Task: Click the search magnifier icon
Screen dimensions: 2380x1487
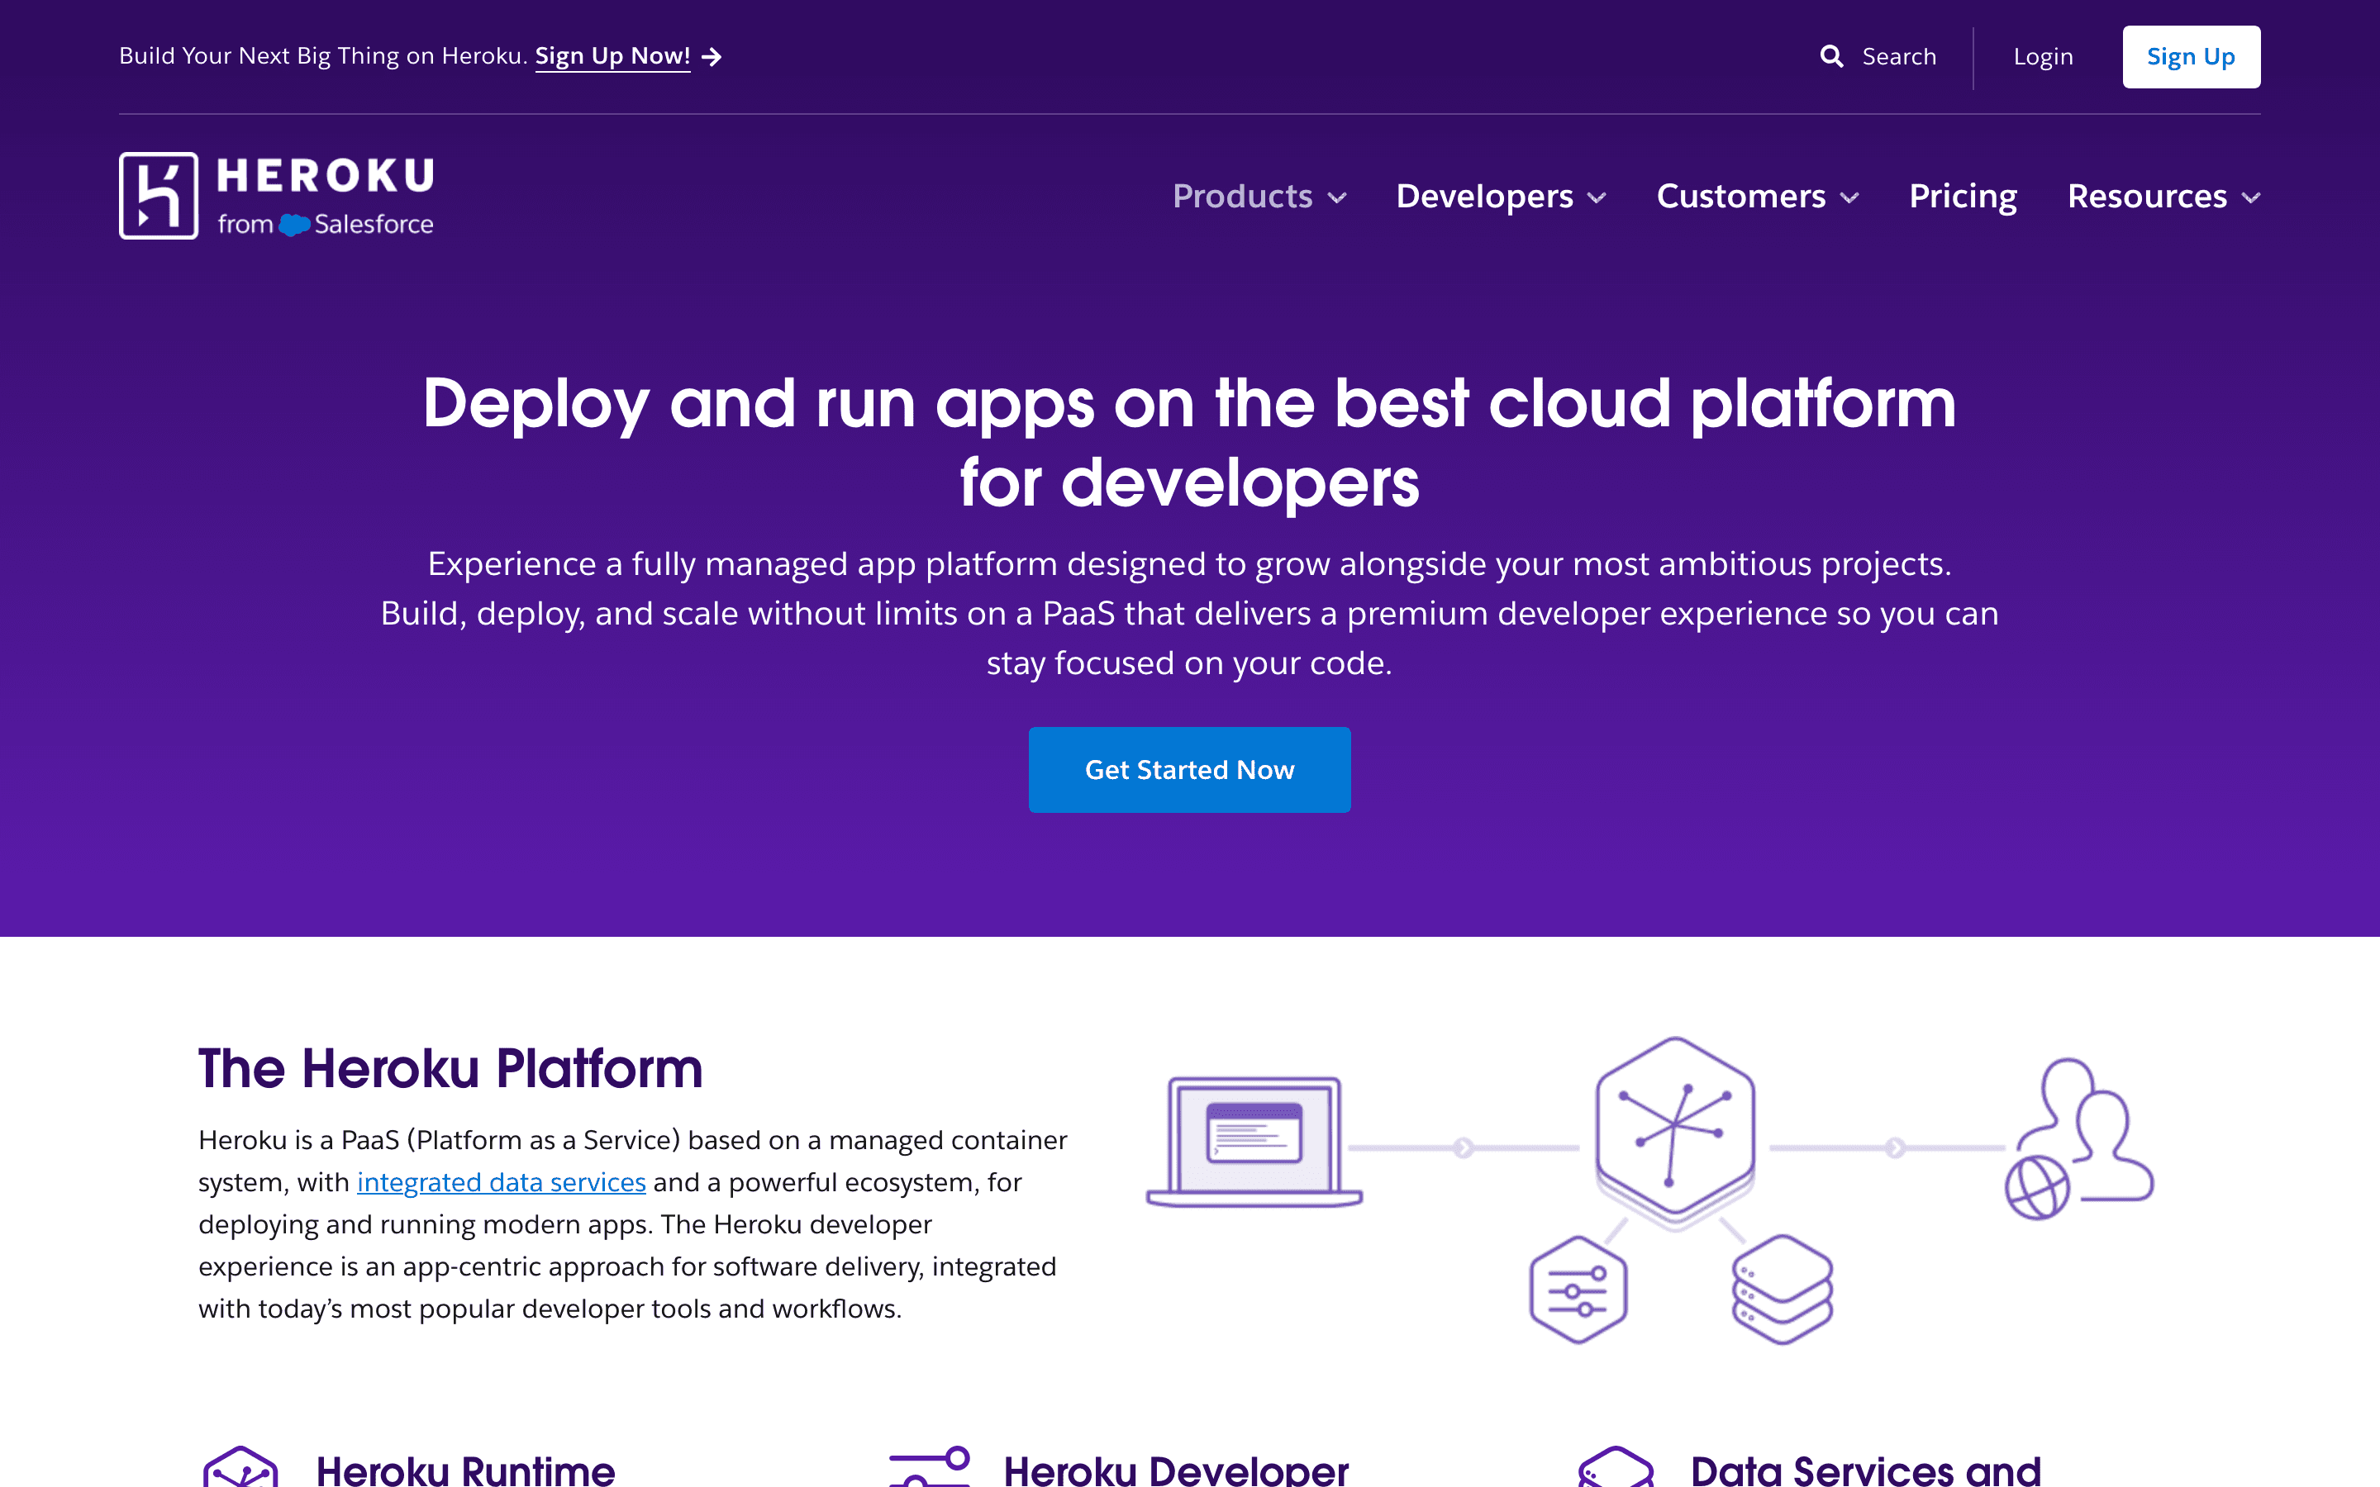Action: (1830, 56)
